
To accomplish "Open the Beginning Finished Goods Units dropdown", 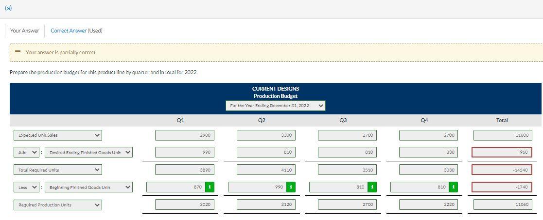I will (x=88, y=187).
